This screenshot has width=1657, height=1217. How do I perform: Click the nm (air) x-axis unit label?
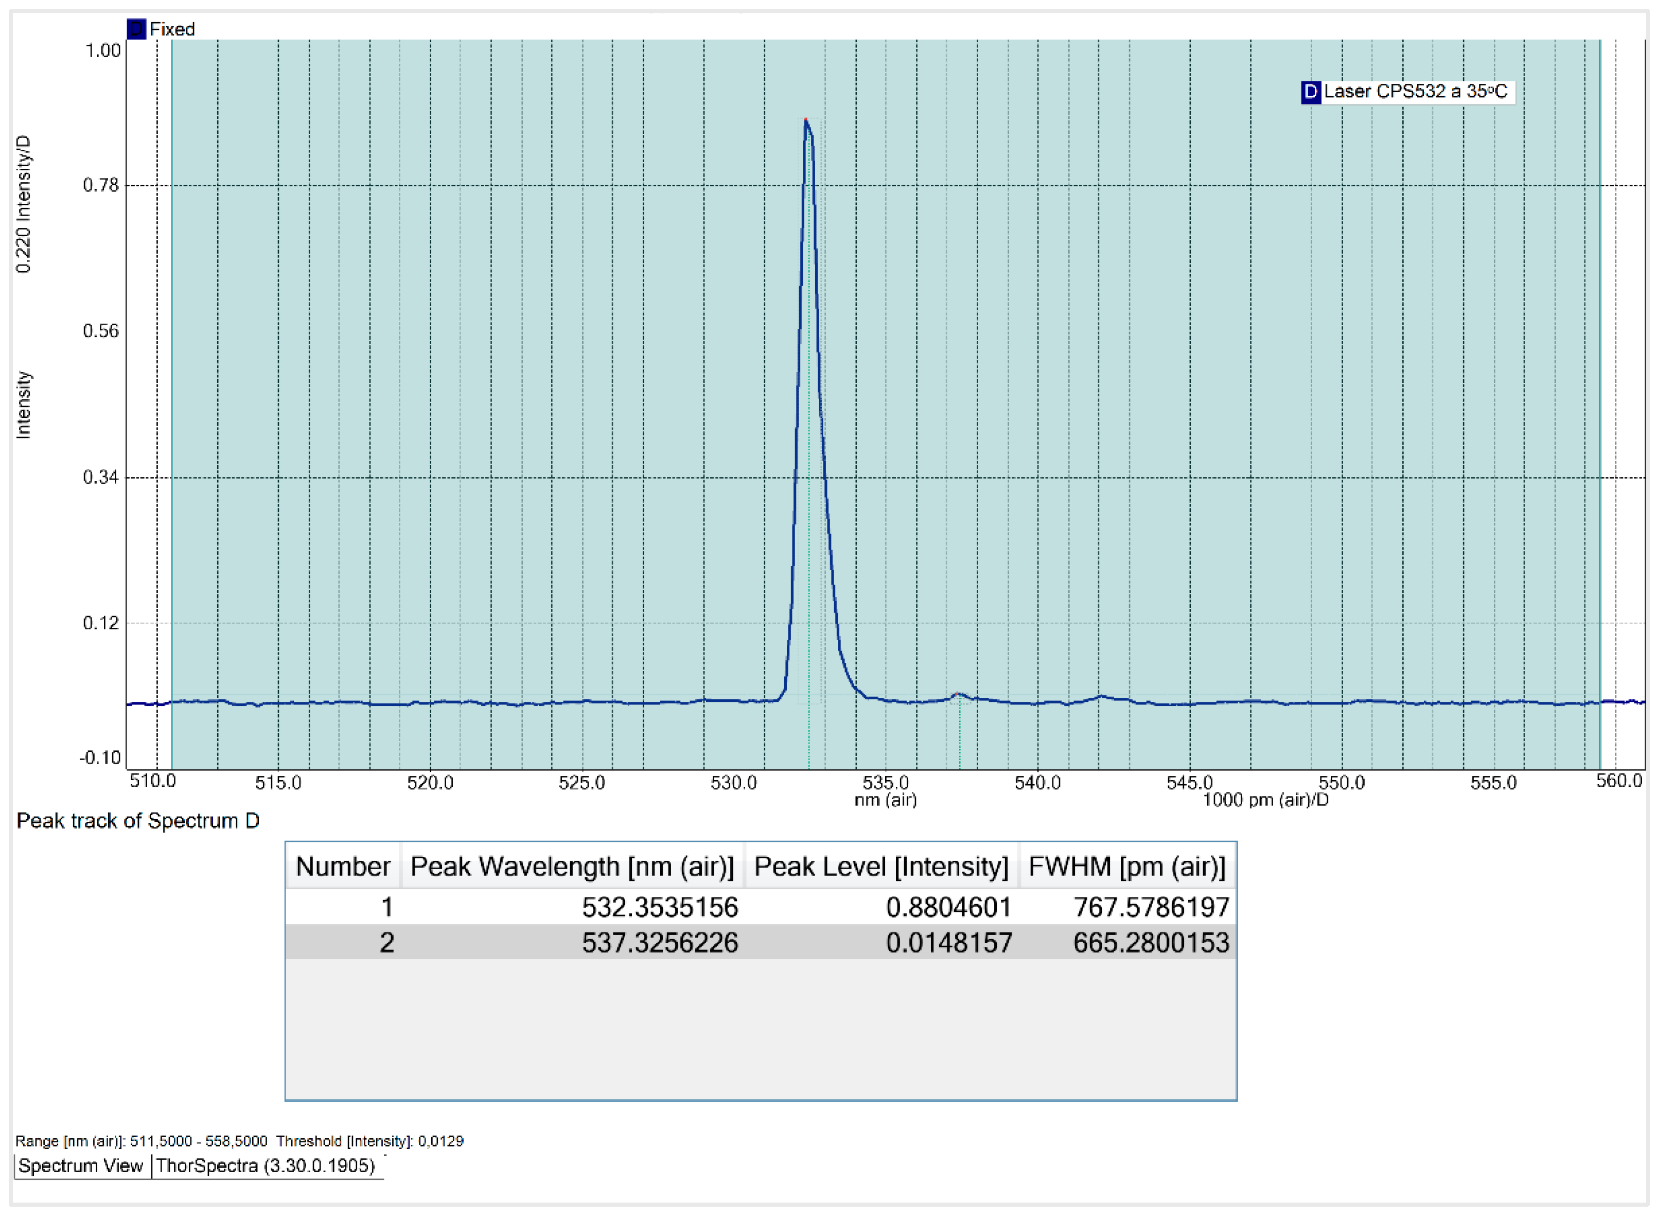pos(885,799)
